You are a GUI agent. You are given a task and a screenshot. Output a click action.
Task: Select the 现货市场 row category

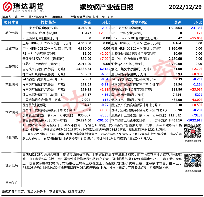point(12,48)
